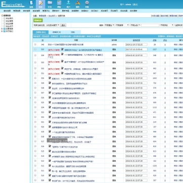Open 数据更新 in the secondary menu bar
Image resolution: width=183 pixels, height=183 pixels.
tap(75, 11)
